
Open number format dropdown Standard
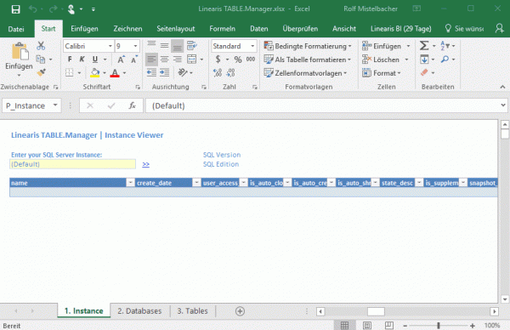tap(252, 46)
